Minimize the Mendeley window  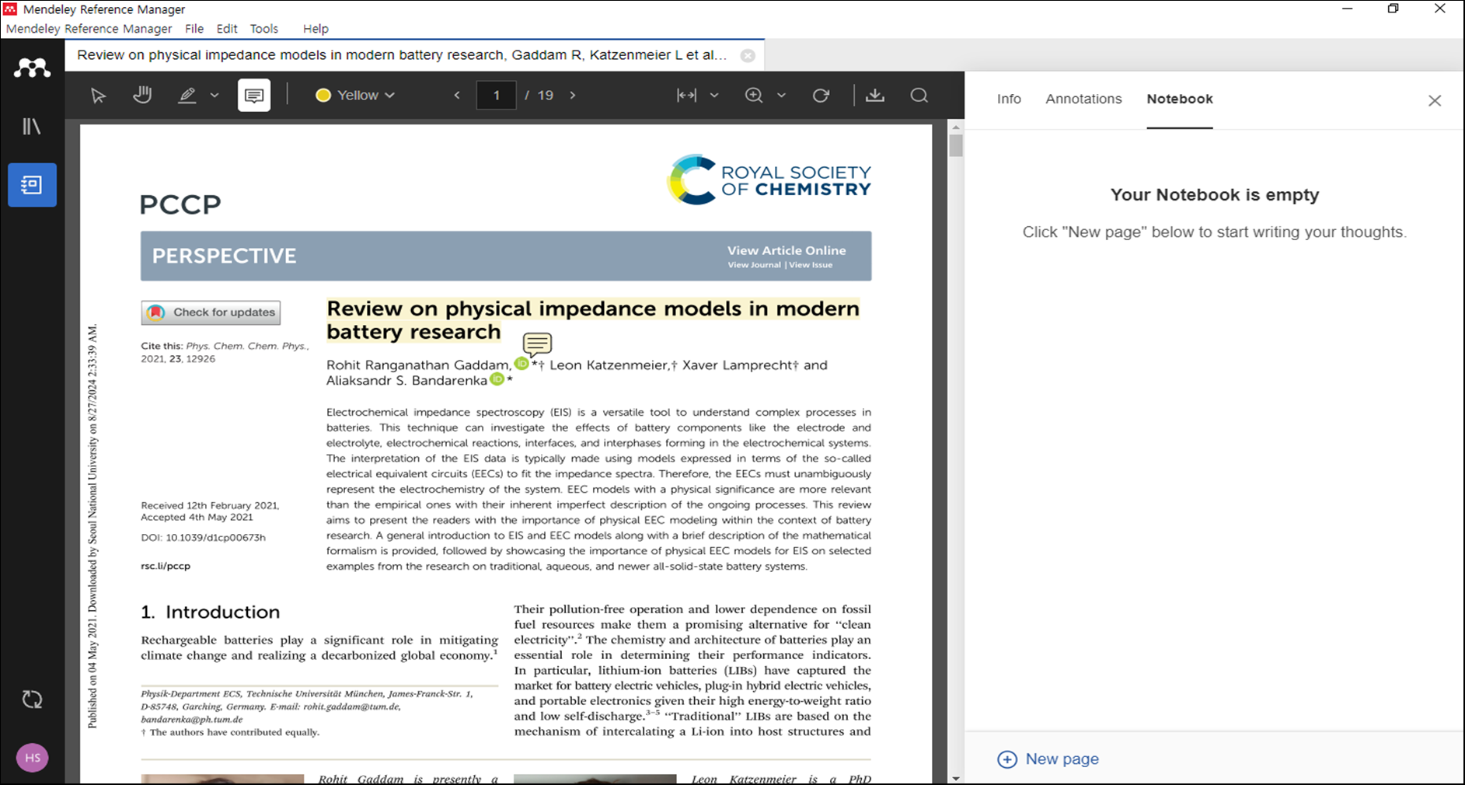pyautogui.click(x=1348, y=9)
